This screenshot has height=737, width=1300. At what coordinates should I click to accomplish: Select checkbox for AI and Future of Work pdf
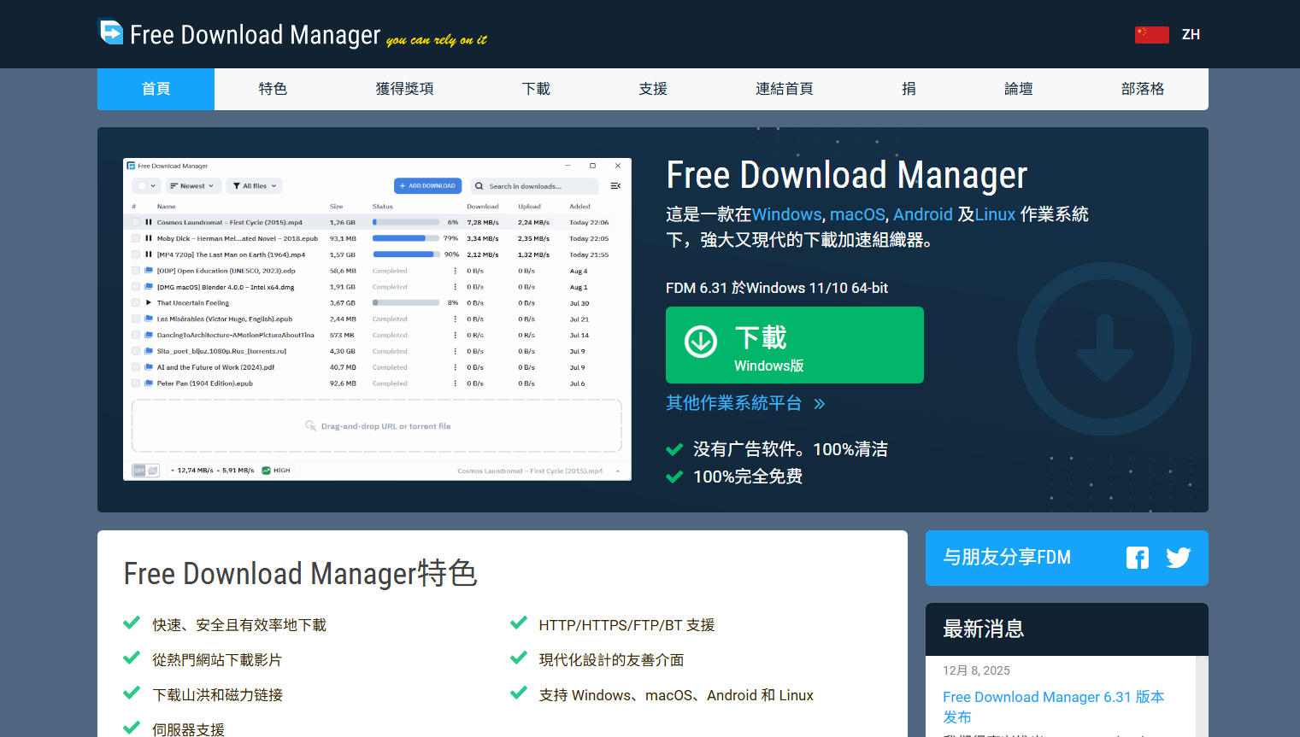tap(136, 367)
